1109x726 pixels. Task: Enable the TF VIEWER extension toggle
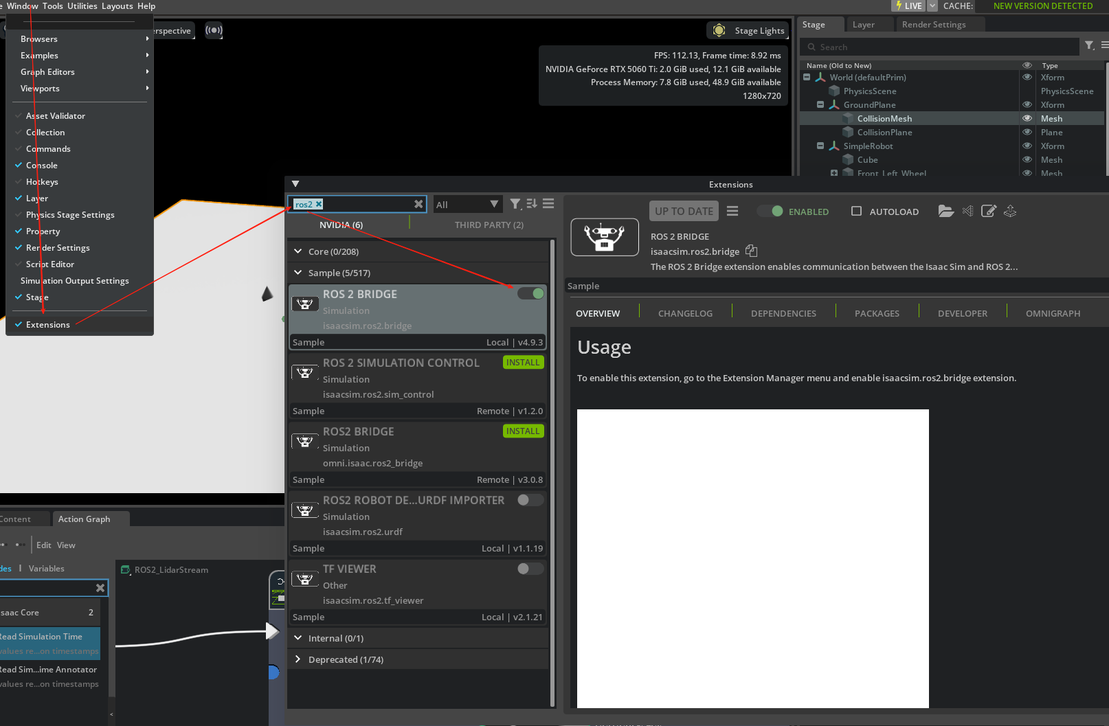coord(530,569)
